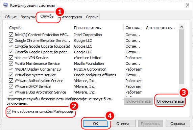Screen dimensions: 193x130
Task: Sort by the Производитель column header
Action: tap(98, 28)
